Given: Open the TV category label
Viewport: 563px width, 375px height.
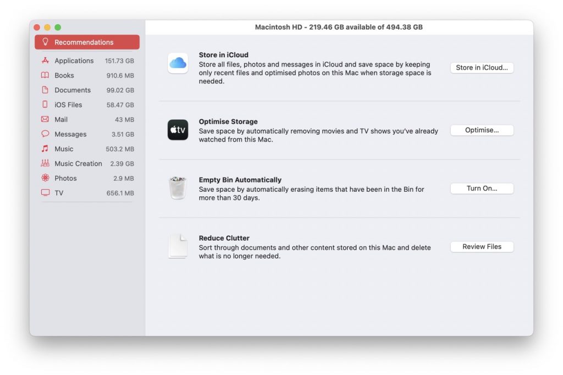Looking at the screenshot, I should (x=59, y=193).
